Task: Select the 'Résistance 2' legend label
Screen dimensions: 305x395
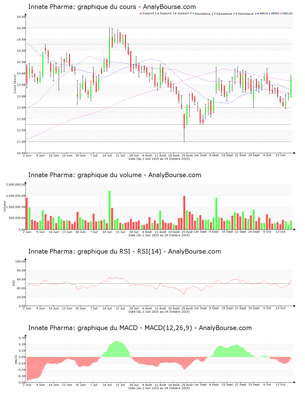Action: pyautogui.click(x=226, y=14)
